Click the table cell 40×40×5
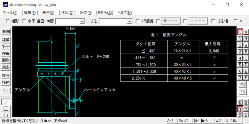 pos(183,78)
